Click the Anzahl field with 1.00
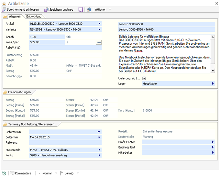The height and width of the screenshot is (177, 220). click(47, 37)
